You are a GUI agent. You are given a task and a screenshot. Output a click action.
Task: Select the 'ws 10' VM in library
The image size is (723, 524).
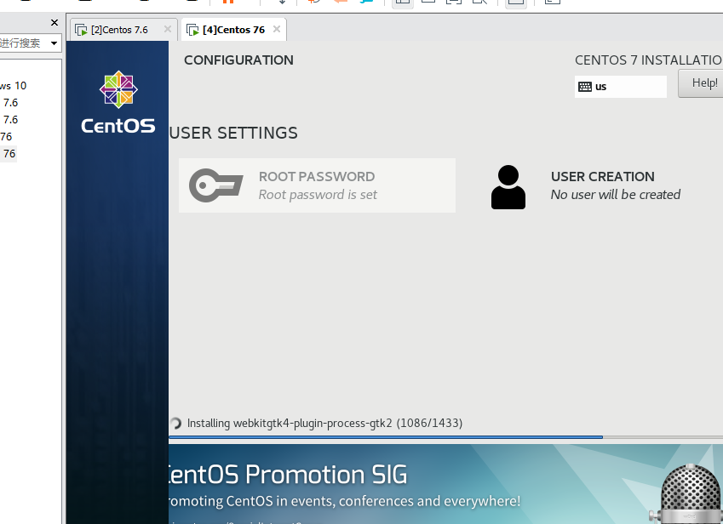click(14, 86)
